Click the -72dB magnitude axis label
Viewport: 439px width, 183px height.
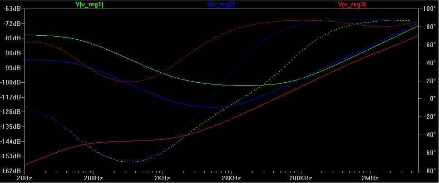coord(11,23)
